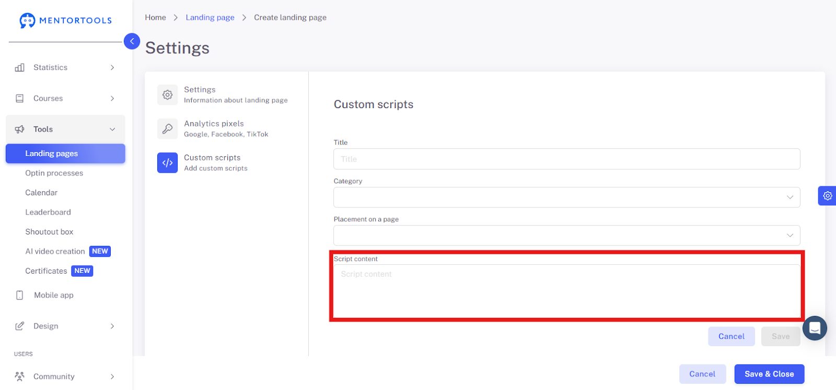836x390 pixels.
Task: Click the bottom Cancel button beside Save & Close
Action: [x=702, y=374]
